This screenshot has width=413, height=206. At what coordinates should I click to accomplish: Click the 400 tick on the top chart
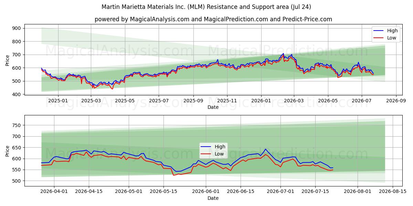(x=17, y=94)
